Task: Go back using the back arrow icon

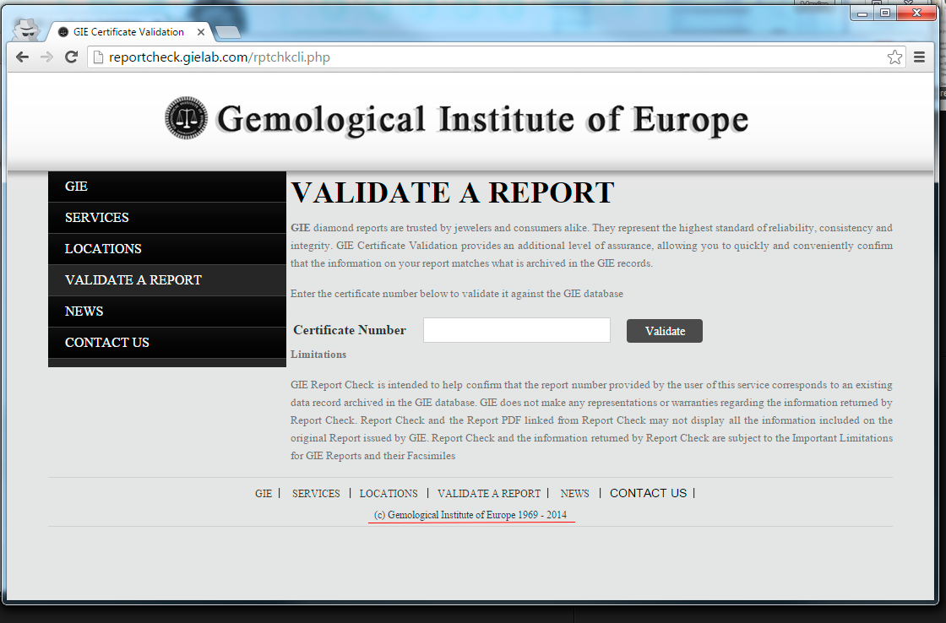Action: pyautogui.click(x=22, y=57)
